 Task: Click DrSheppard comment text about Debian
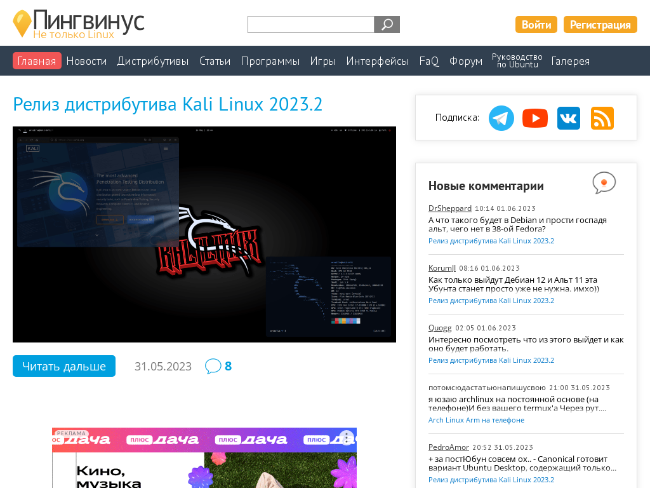coord(517,224)
